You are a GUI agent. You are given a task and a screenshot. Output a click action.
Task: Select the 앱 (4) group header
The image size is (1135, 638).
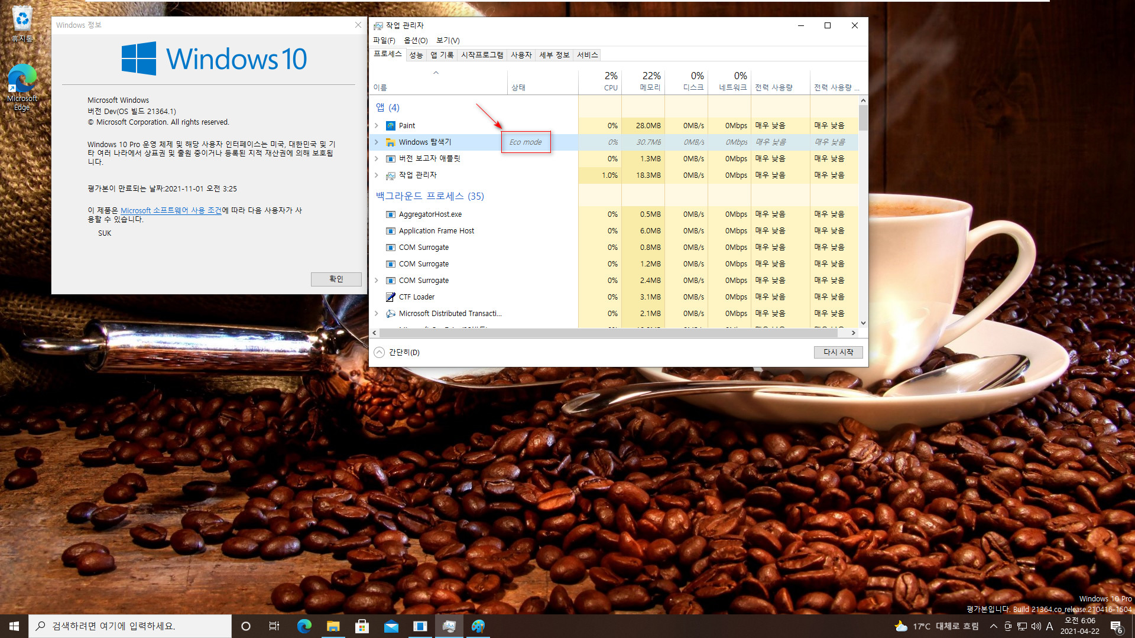[x=388, y=108]
